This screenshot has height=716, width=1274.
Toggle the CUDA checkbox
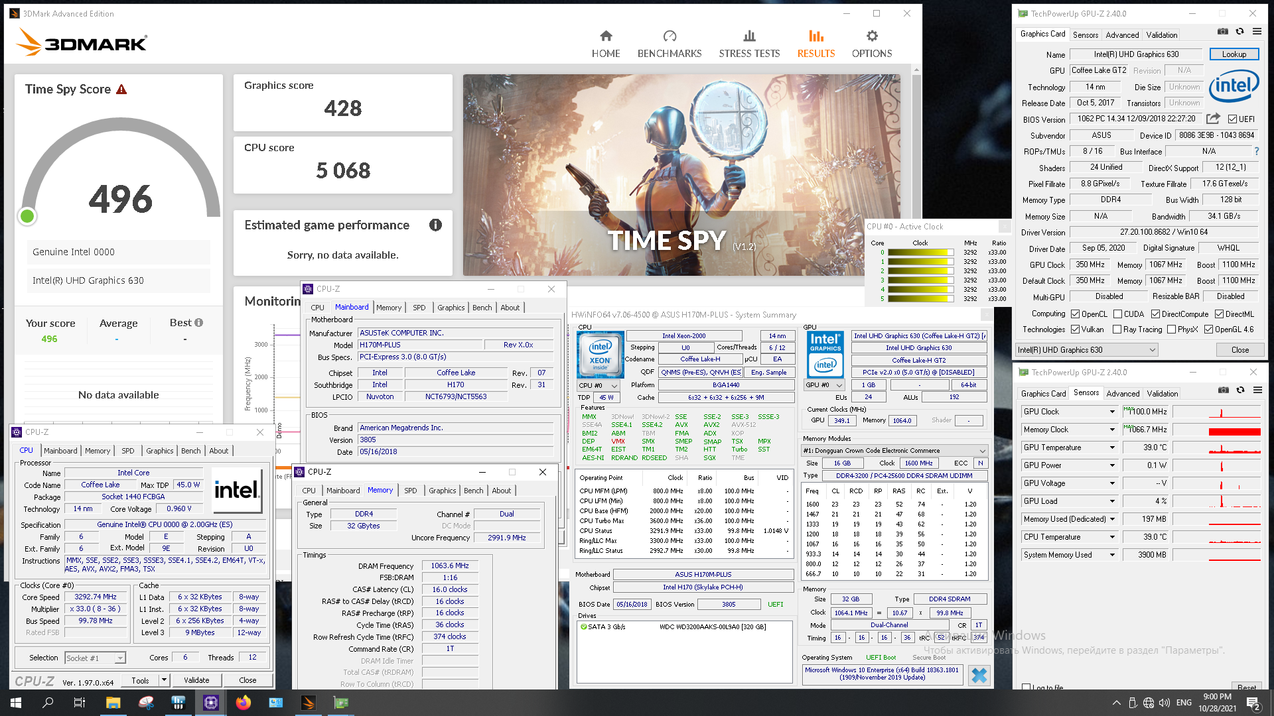click(x=1117, y=314)
